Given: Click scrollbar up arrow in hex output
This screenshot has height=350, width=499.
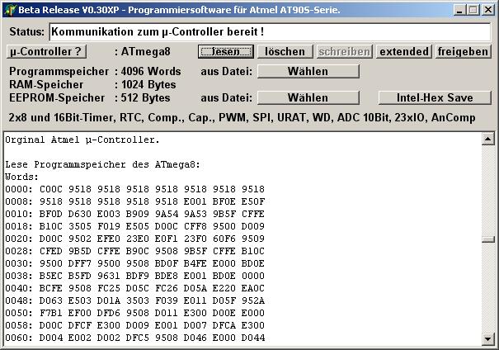Looking at the screenshot, I should pos(487,139).
